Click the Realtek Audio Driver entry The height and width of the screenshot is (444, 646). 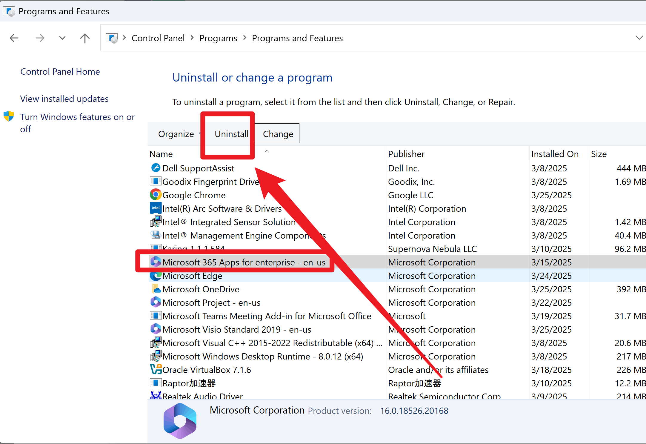point(202,396)
